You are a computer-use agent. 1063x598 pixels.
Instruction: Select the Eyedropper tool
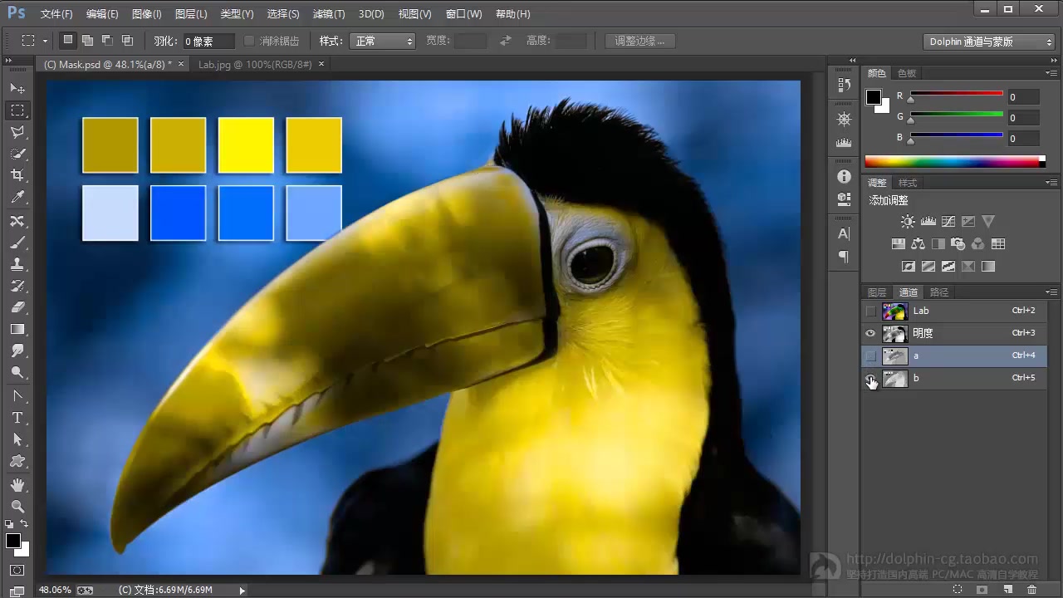coord(17,198)
